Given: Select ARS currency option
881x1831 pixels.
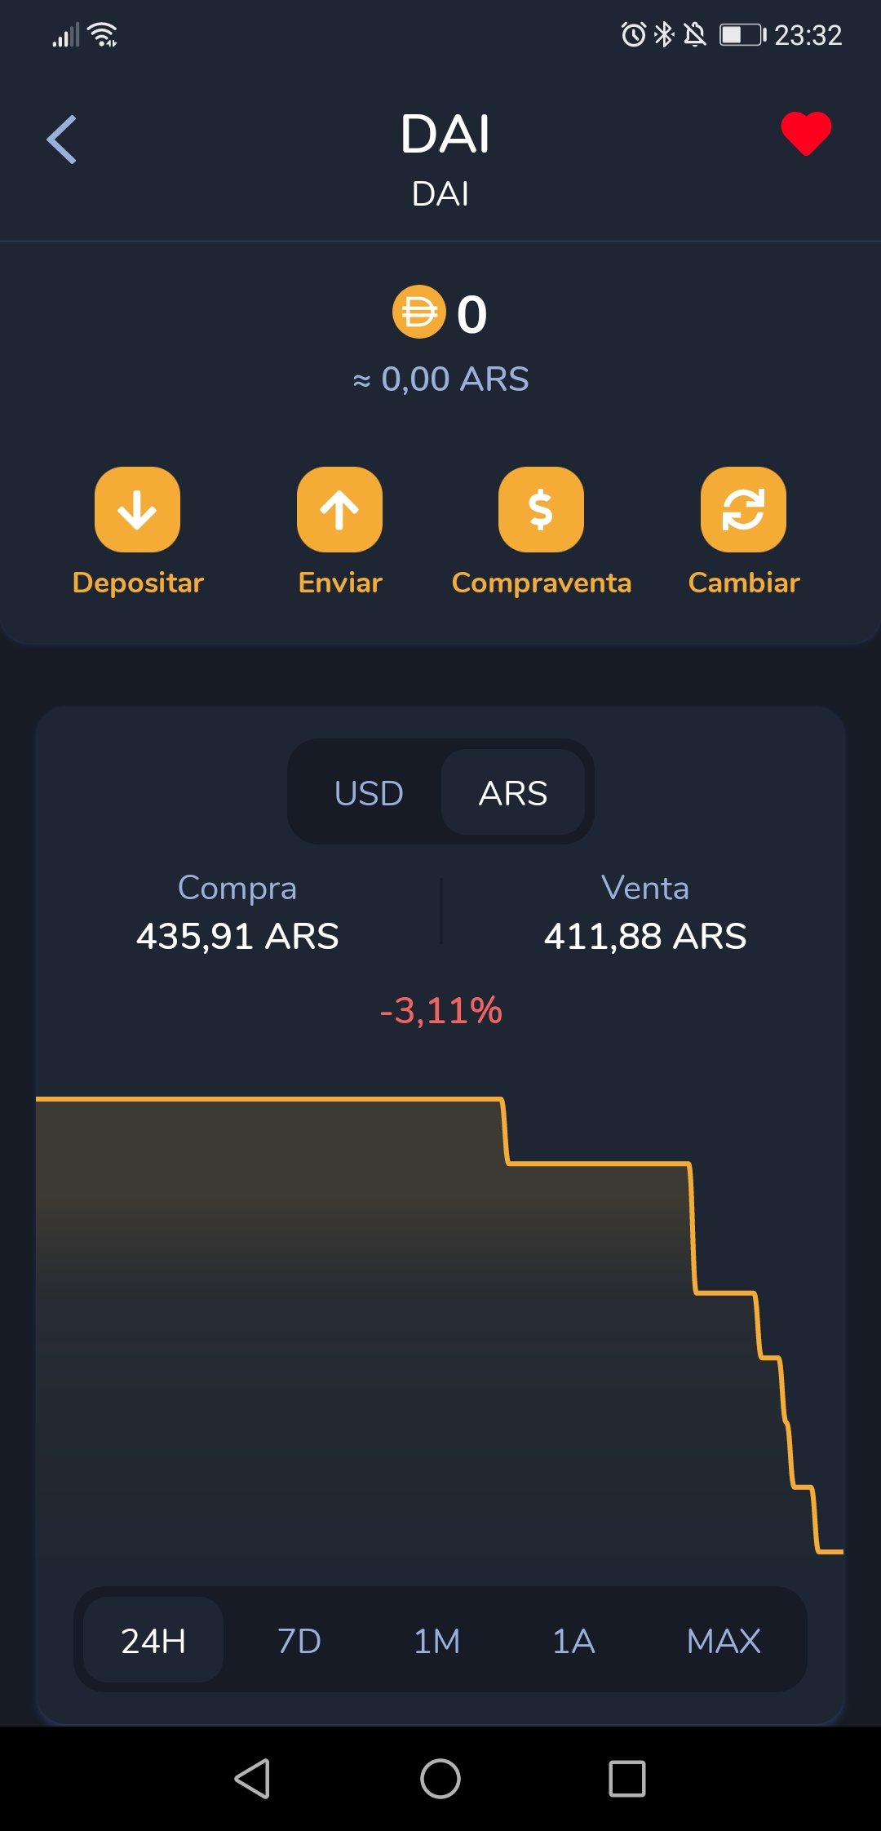Looking at the screenshot, I should click(513, 793).
